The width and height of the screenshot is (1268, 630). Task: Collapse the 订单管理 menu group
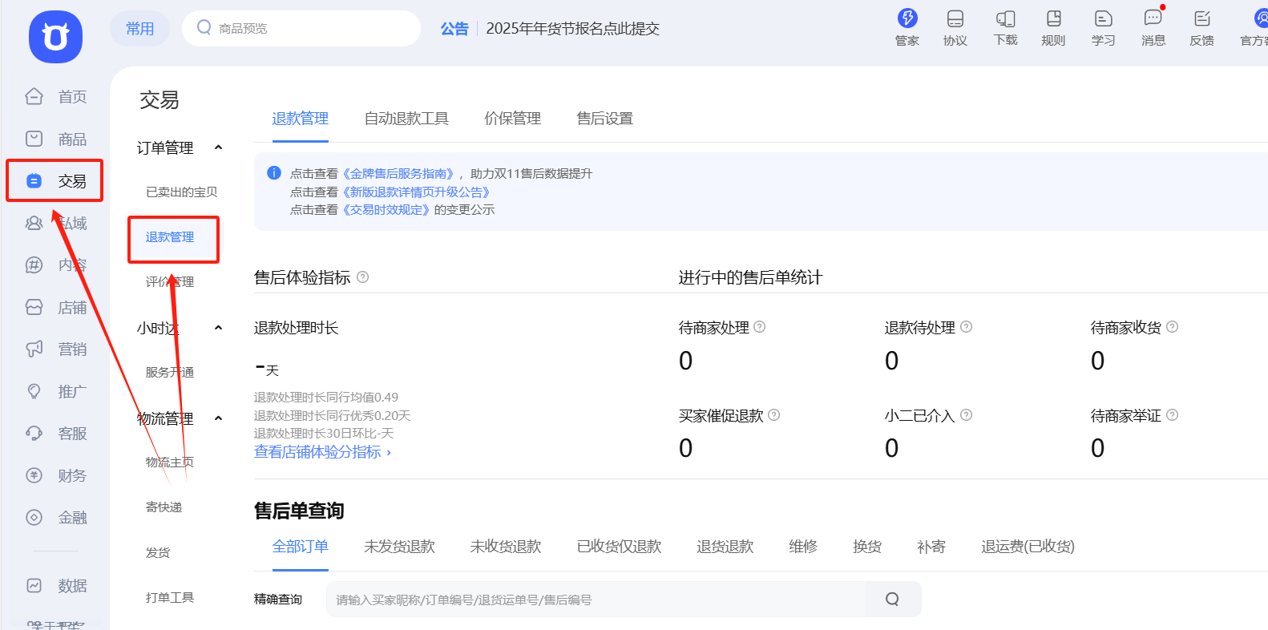(218, 147)
